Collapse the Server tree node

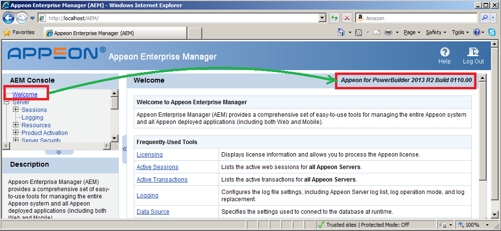6,102
